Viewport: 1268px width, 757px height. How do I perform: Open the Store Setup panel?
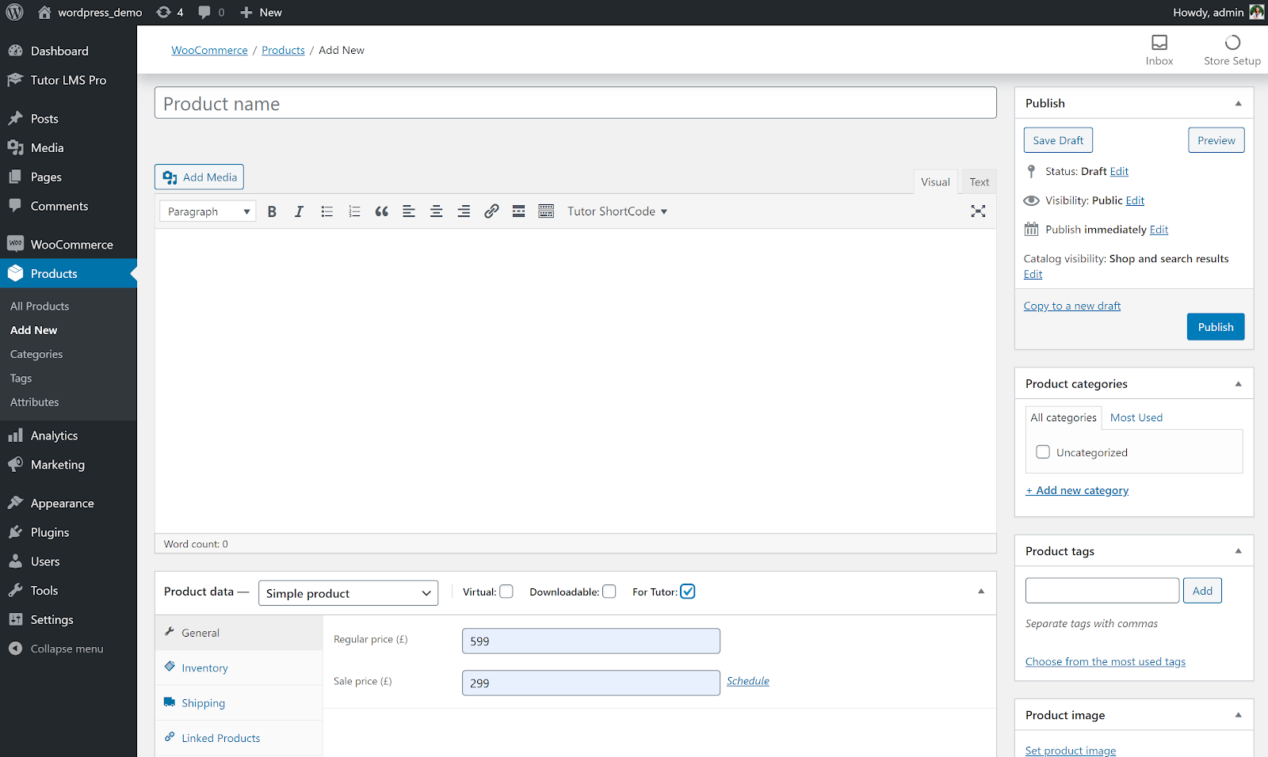pos(1232,50)
